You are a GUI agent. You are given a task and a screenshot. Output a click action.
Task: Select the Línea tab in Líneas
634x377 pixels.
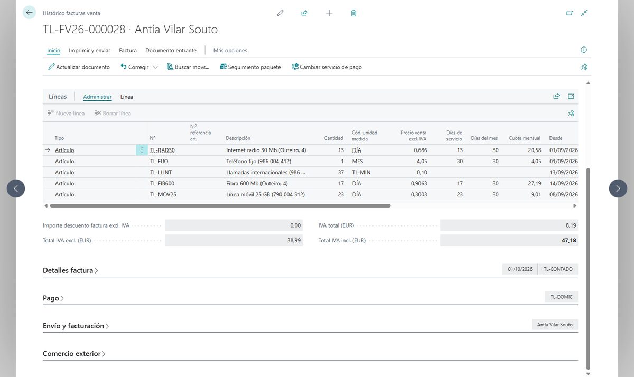click(127, 97)
